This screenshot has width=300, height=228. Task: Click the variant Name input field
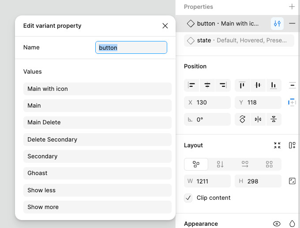point(131,48)
